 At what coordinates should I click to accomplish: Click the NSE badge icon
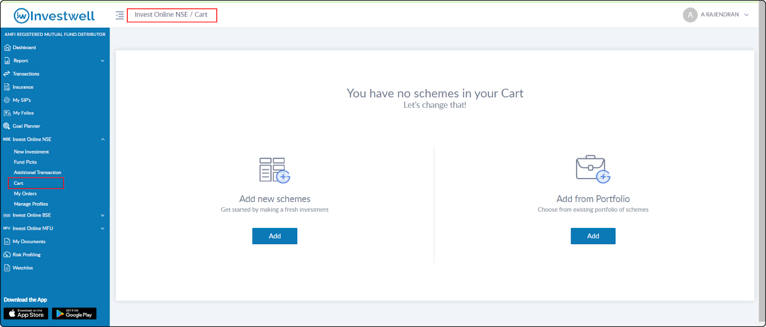pyautogui.click(x=7, y=139)
